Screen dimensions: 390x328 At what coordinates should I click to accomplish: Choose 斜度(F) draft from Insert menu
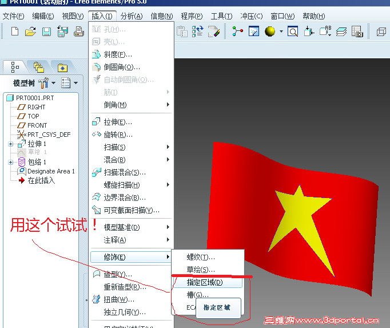[132, 54]
